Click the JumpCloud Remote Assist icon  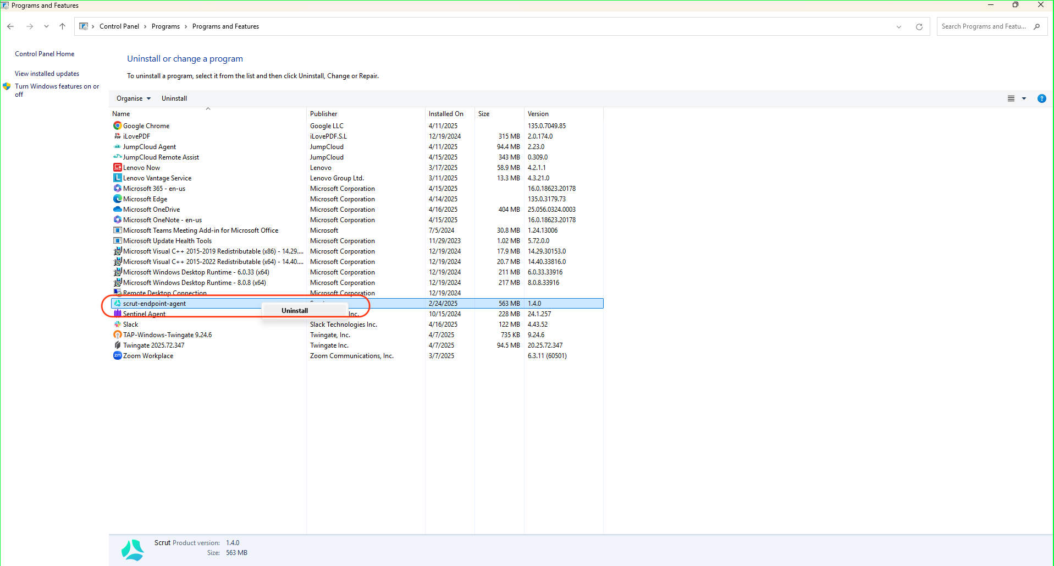pyautogui.click(x=117, y=157)
